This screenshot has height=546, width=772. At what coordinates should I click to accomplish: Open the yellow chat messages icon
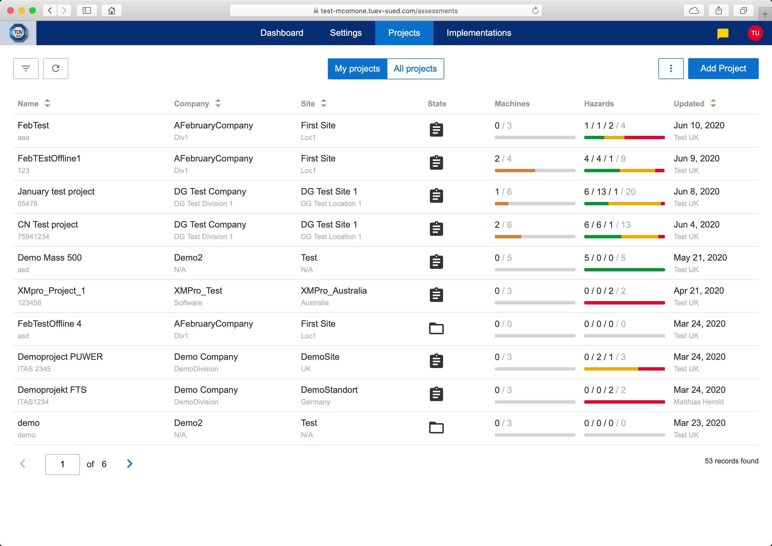click(723, 33)
